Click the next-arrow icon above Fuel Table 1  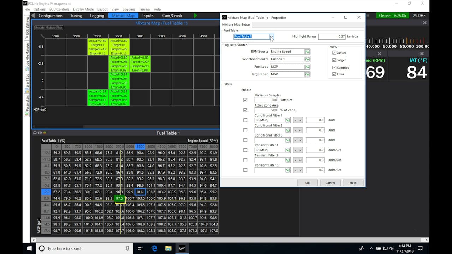[41, 133]
